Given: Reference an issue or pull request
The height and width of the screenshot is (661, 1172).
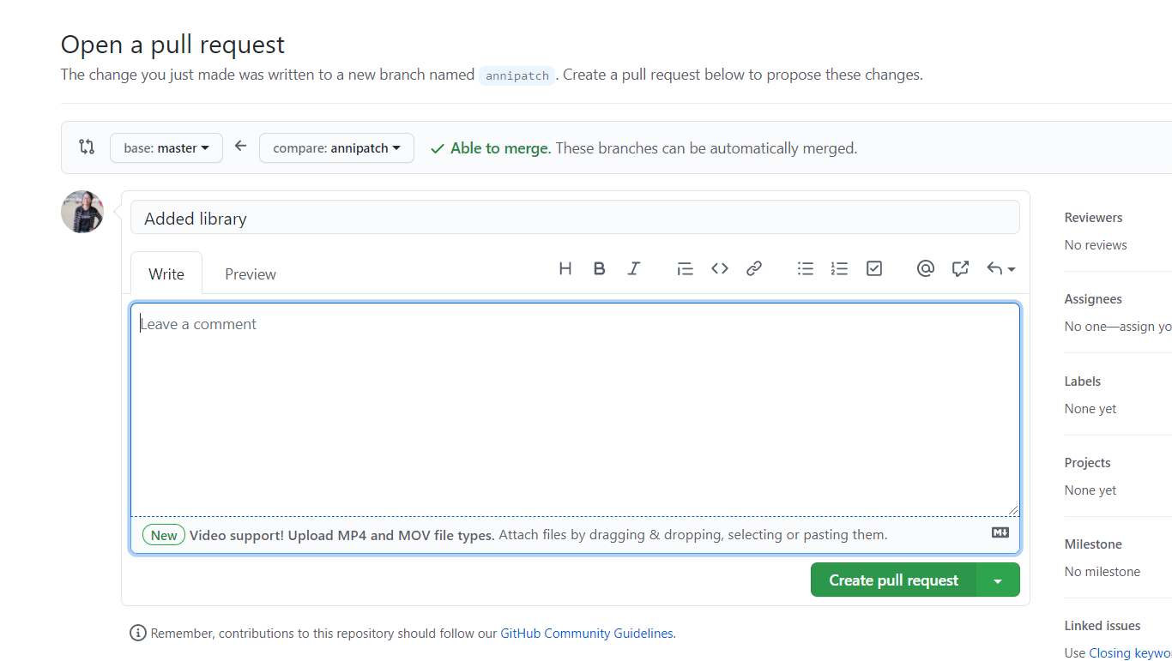Looking at the screenshot, I should [960, 269].
